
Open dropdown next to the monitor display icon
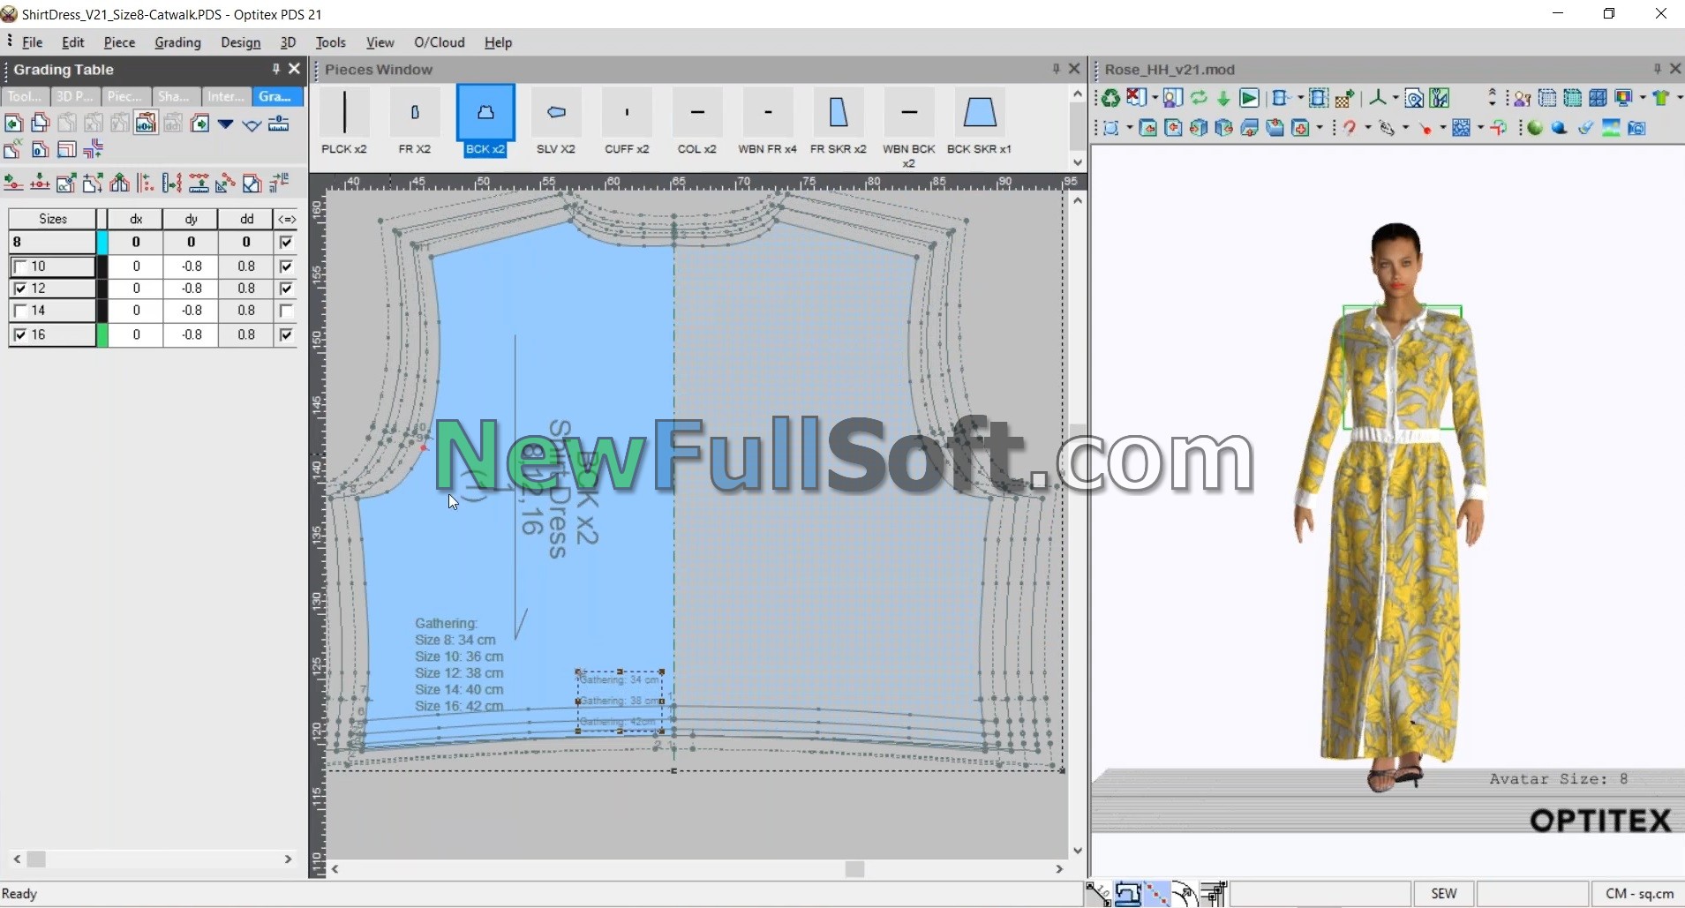(1642, 98)
